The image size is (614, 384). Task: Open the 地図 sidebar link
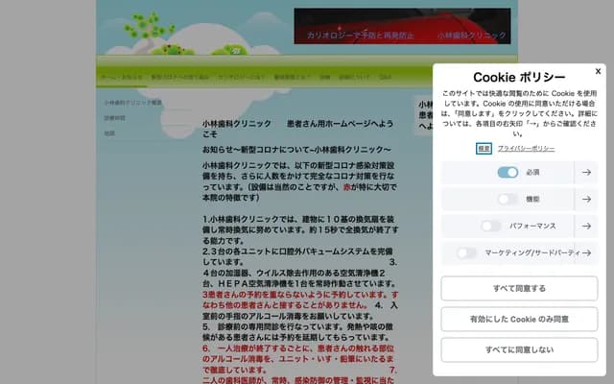coord(109,133)
